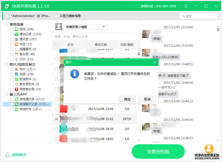This screenshot has height=162, width=222.
Task: Check the 照片/视频及其它 group checkbox
Action: (x=6, y=64)
